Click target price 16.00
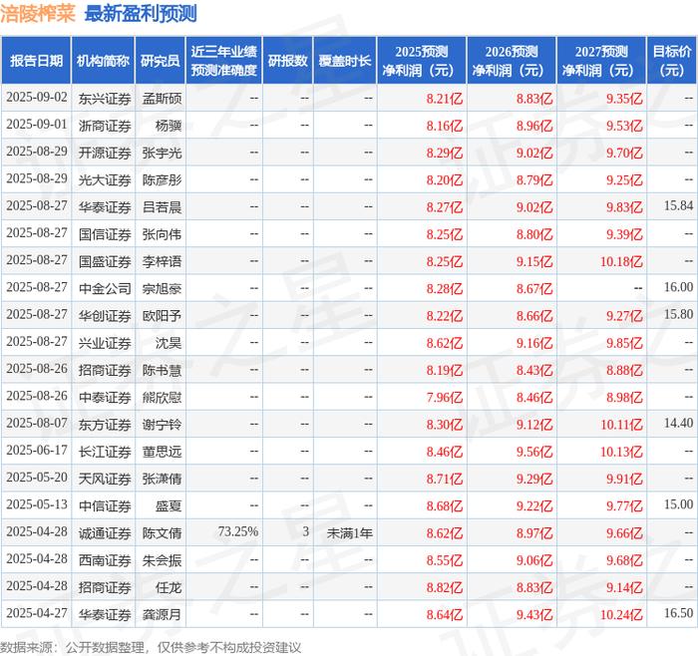 click(678, 287)
